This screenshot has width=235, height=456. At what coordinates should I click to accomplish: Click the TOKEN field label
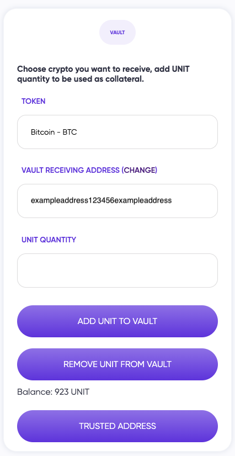34,101
